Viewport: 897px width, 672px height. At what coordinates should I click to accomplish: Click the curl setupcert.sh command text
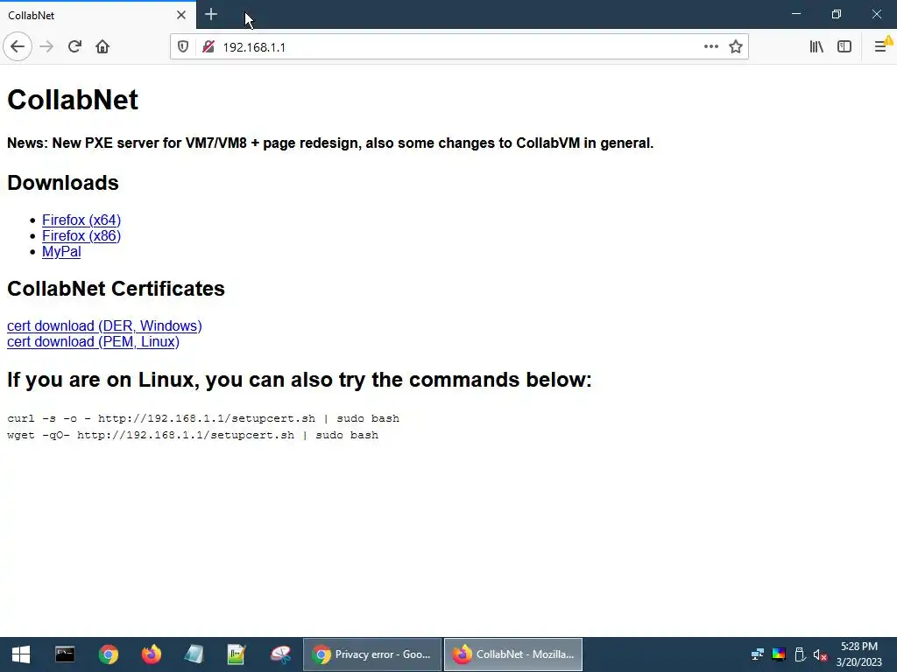coord(203,418)
